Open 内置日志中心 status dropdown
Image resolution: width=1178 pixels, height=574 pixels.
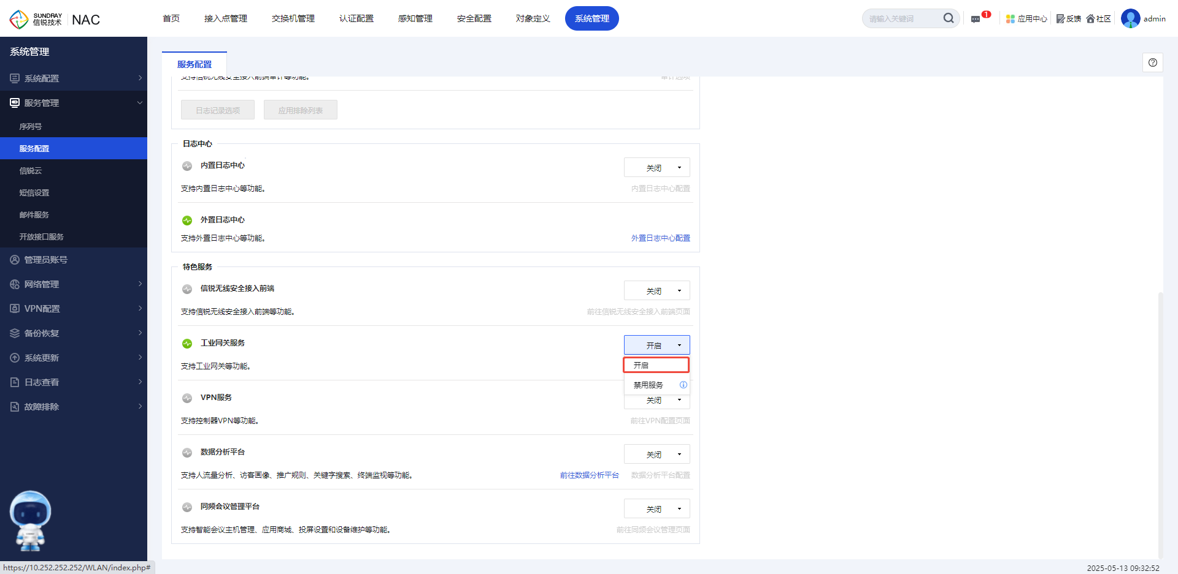coord(657,167)
